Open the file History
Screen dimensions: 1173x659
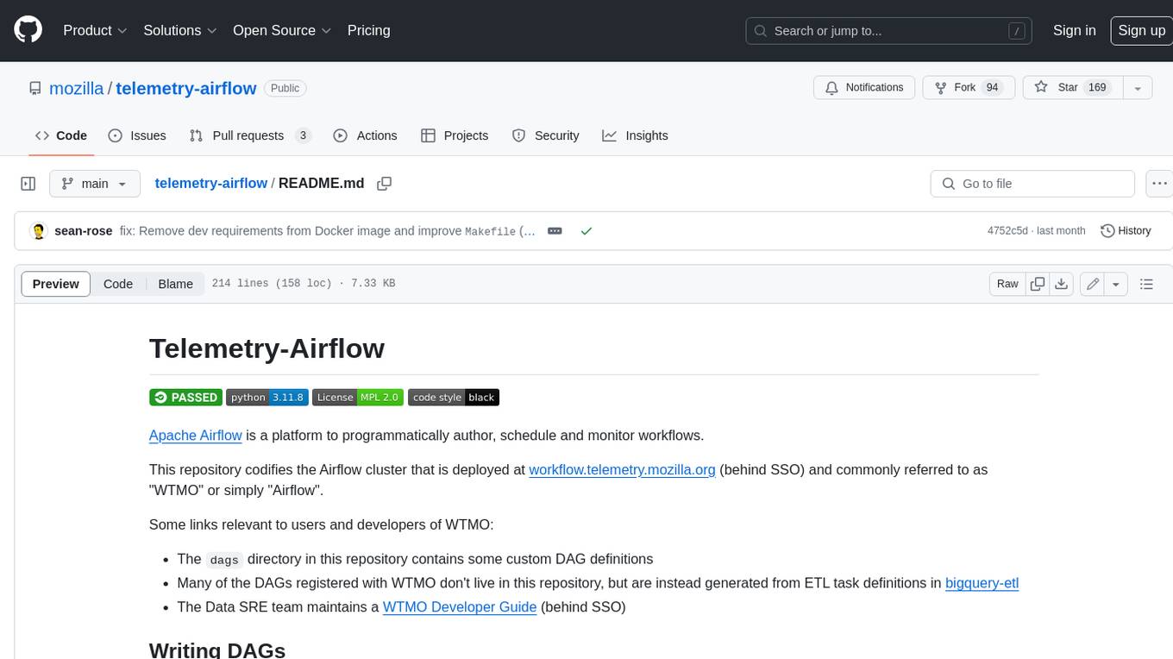click(x=1126, y=231)
